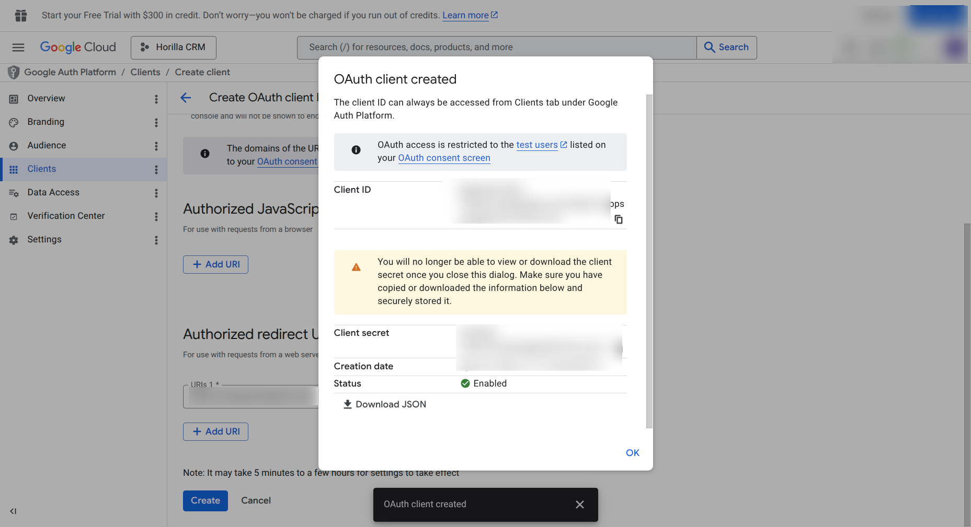971x527 pixels.
Task: Click the Clients breadcrumb
Action: tap(145, 72)
